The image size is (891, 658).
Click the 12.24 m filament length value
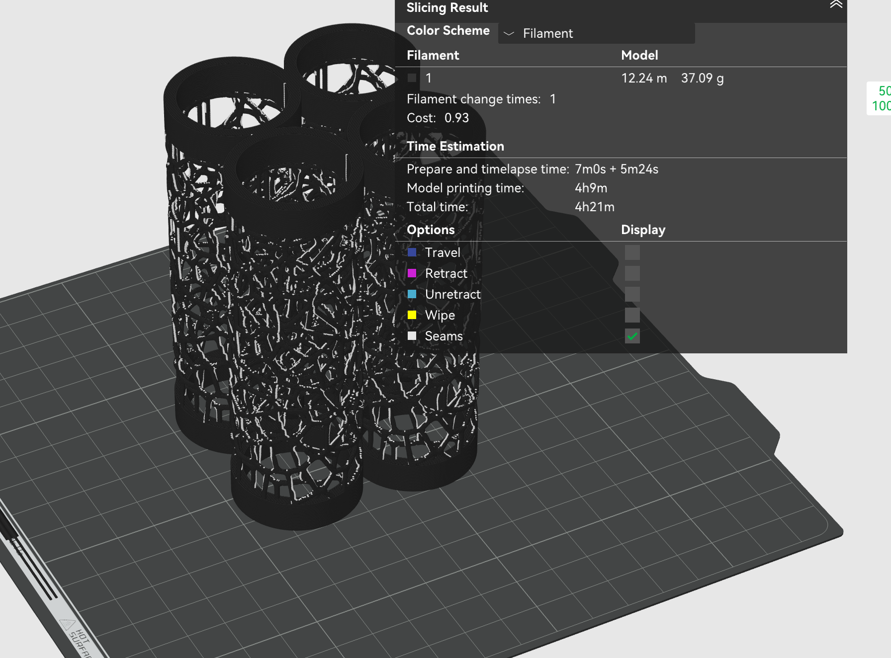(644, 78)
